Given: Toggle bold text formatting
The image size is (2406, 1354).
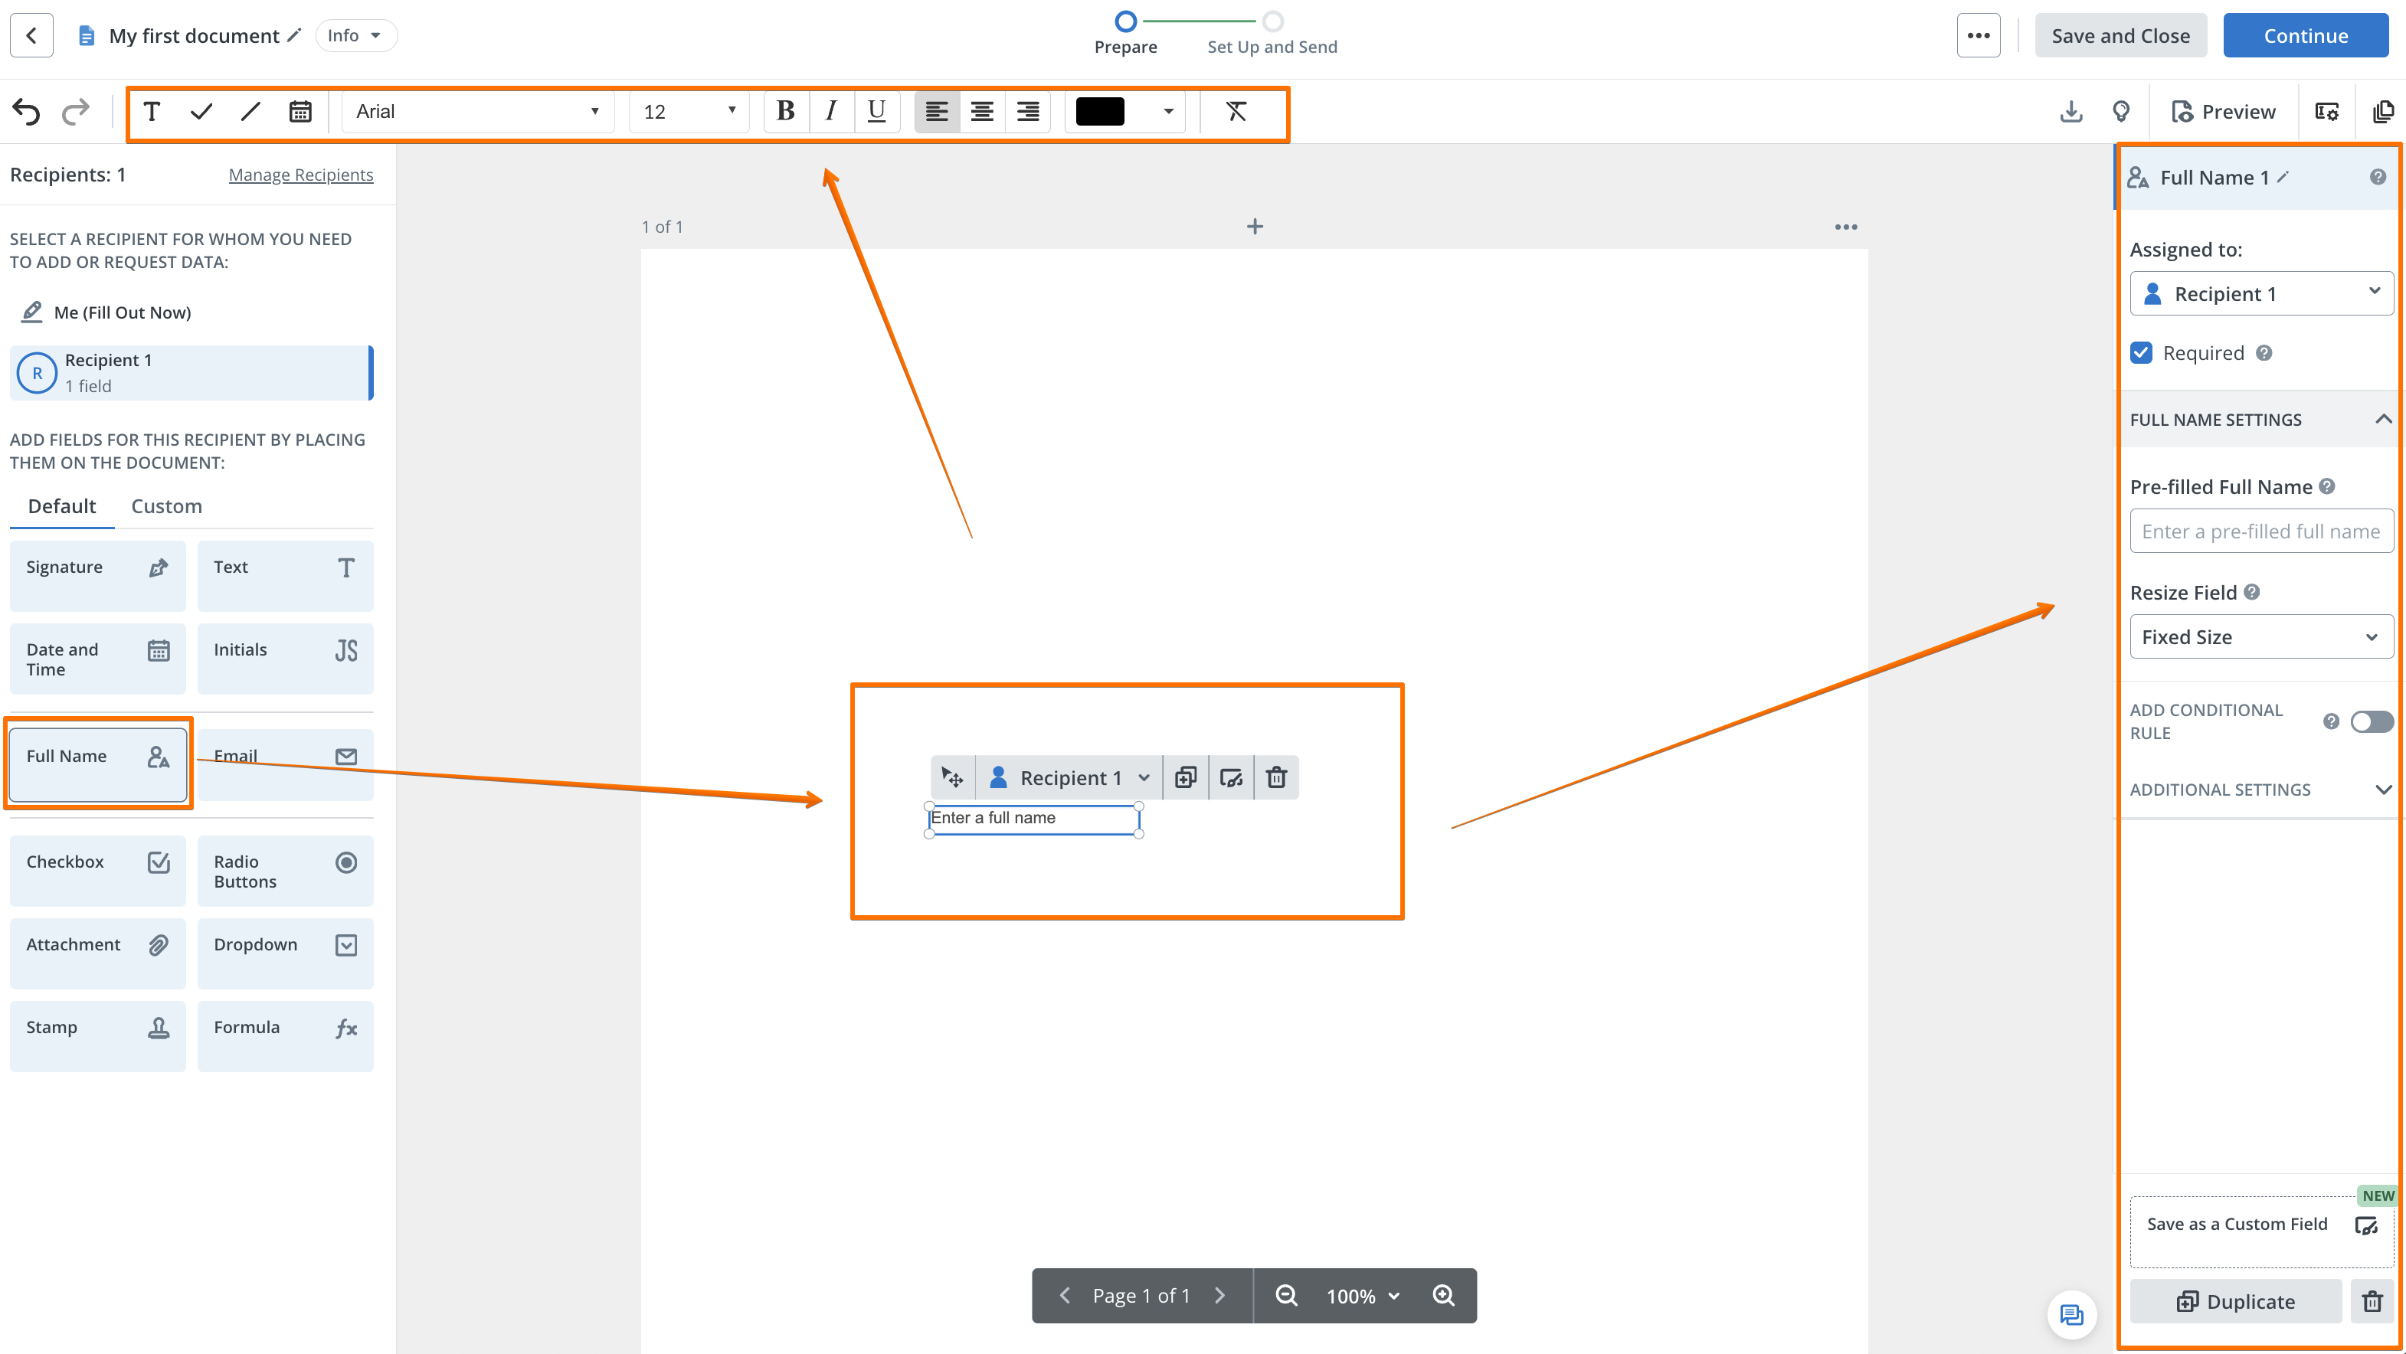Looking at the screenshot, I should (785, 112).
